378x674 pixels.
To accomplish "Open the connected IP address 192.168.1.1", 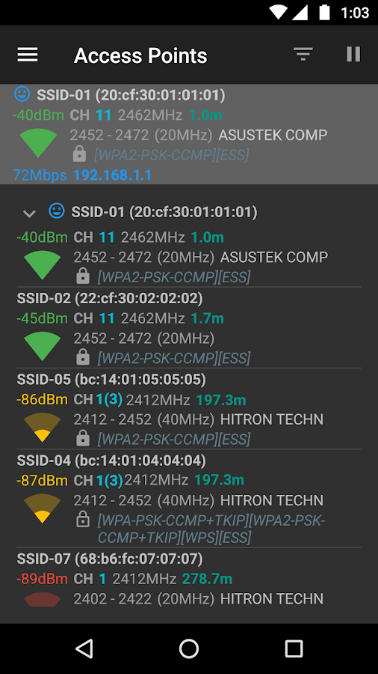I will 112,175.
